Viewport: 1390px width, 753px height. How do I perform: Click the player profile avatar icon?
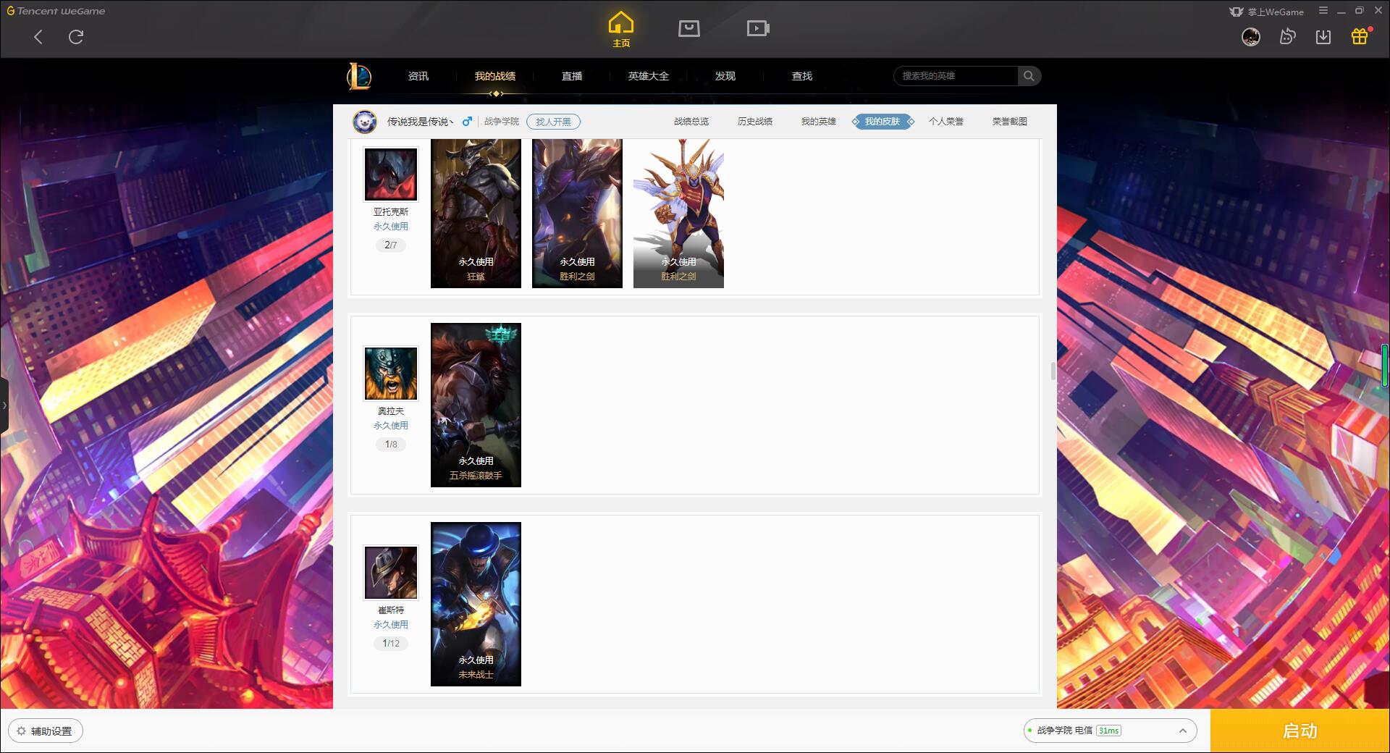365,122
